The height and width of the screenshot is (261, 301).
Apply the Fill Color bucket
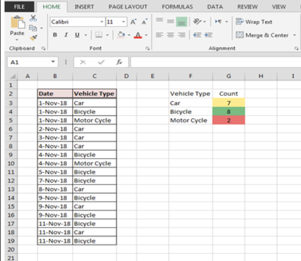(x=121, y=35)
